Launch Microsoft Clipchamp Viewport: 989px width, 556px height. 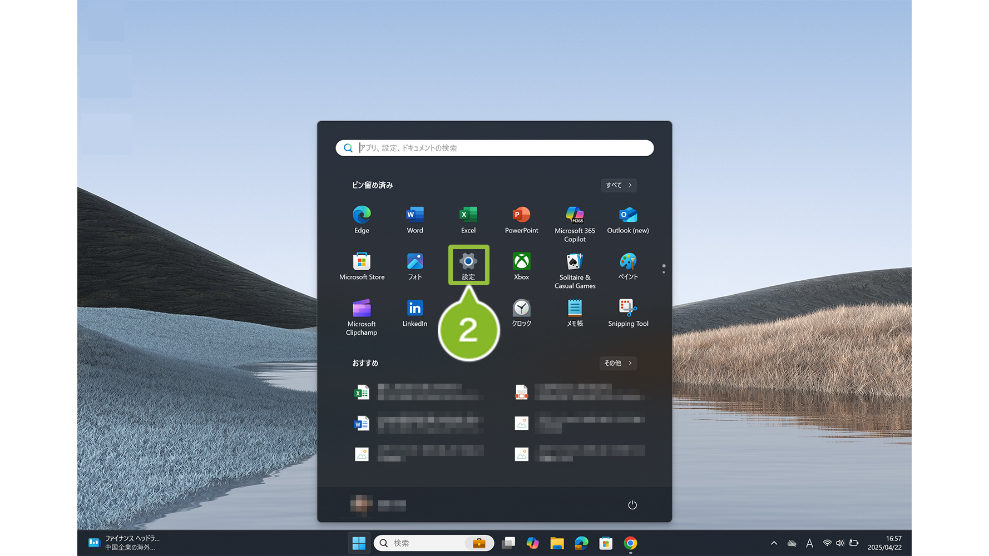(362, 317)
